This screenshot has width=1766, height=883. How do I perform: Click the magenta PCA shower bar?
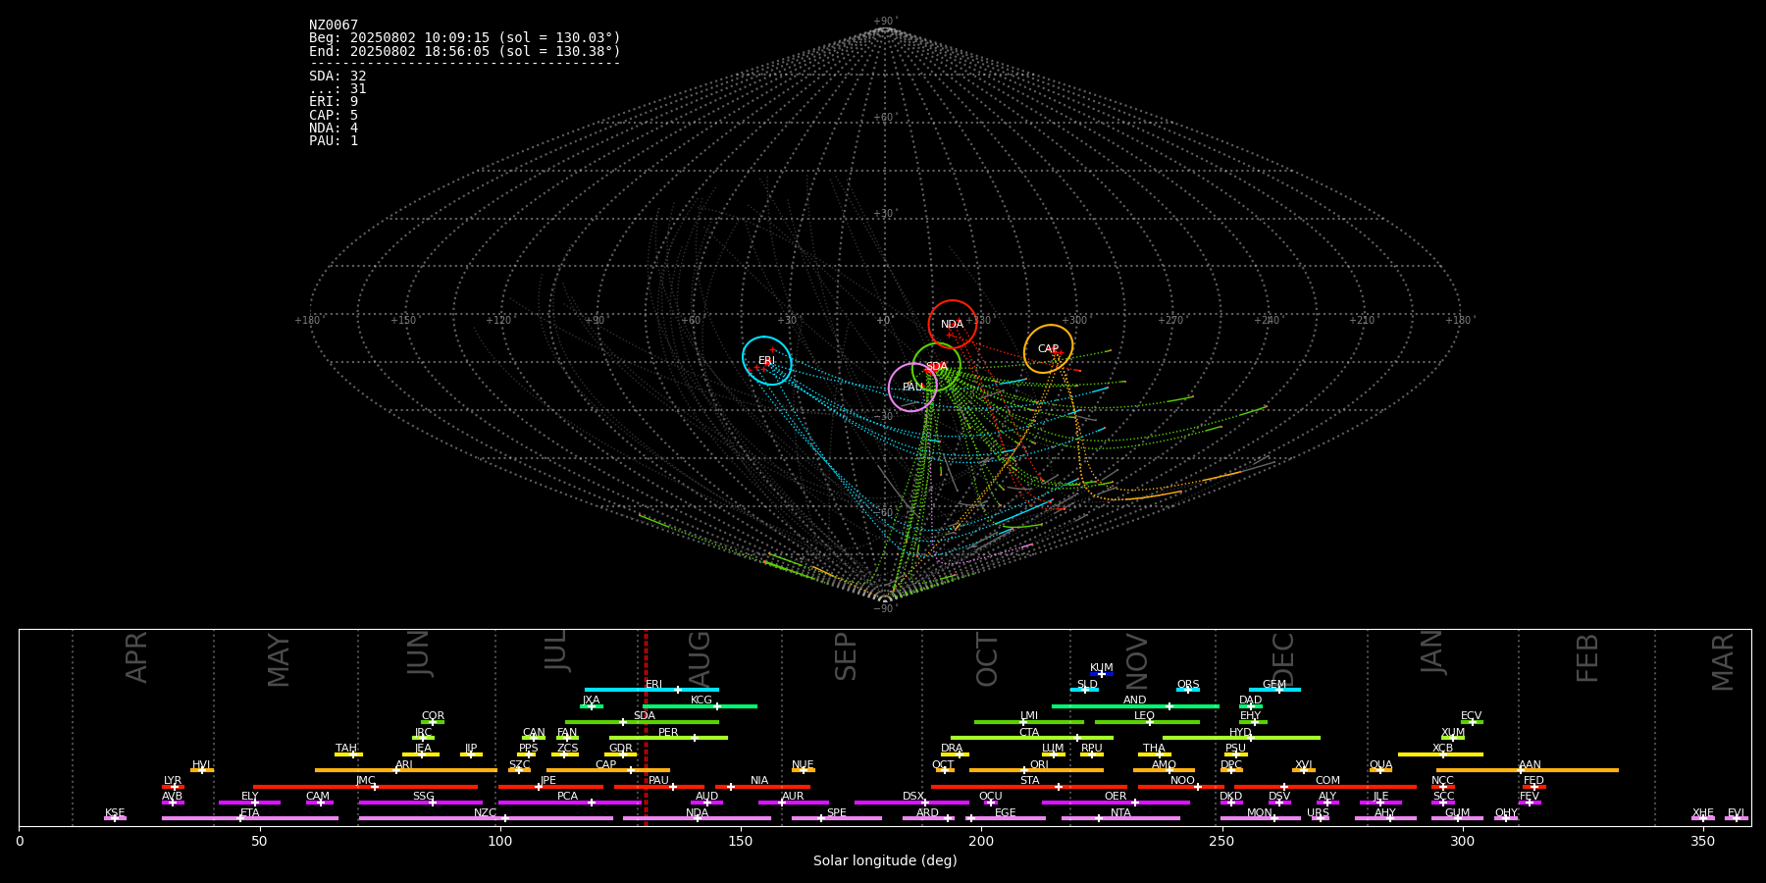569,803
